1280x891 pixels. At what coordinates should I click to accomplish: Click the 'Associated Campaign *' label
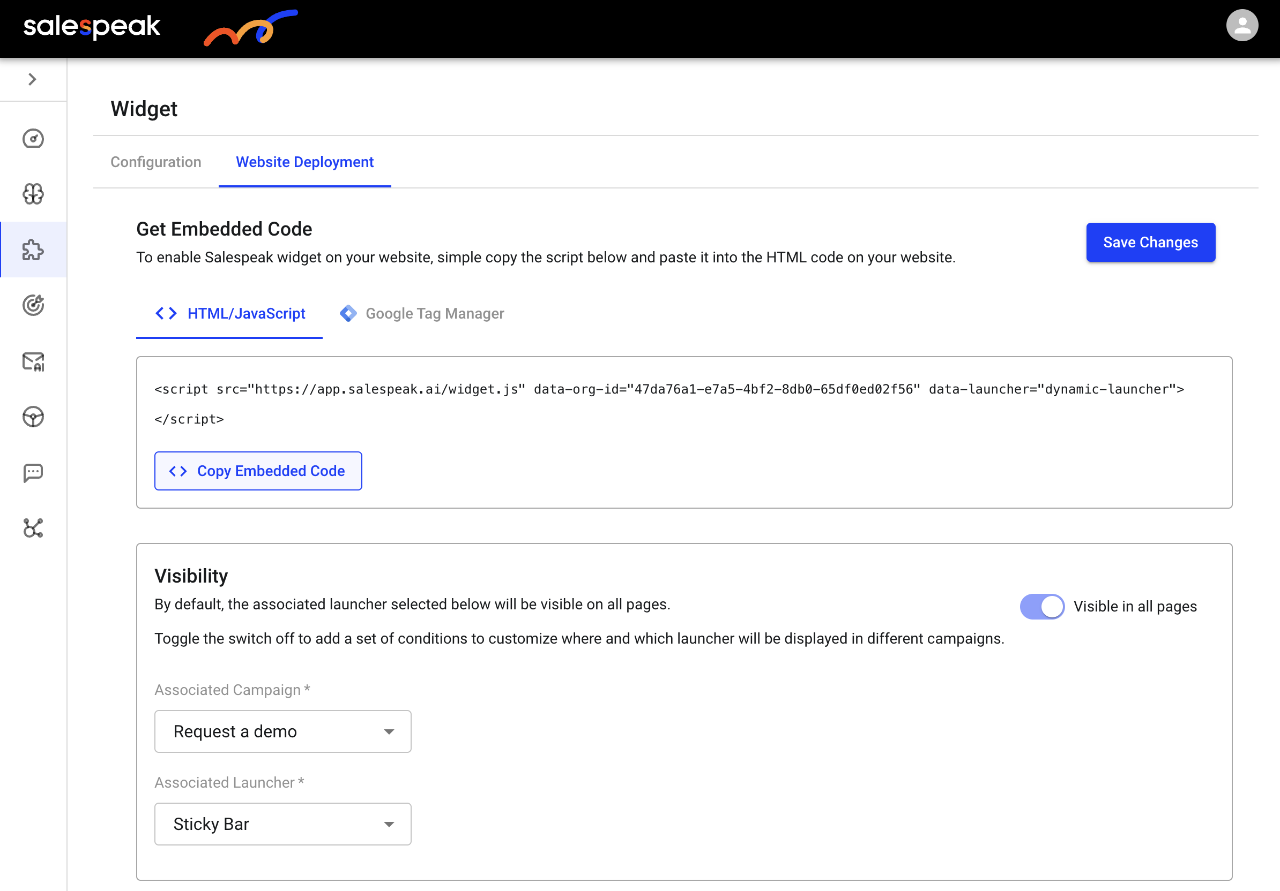point(232,690)
